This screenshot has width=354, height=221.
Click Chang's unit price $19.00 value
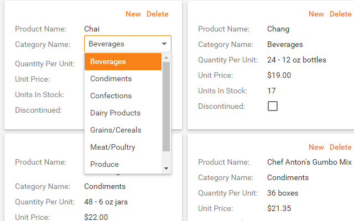(x=279, y=75)
